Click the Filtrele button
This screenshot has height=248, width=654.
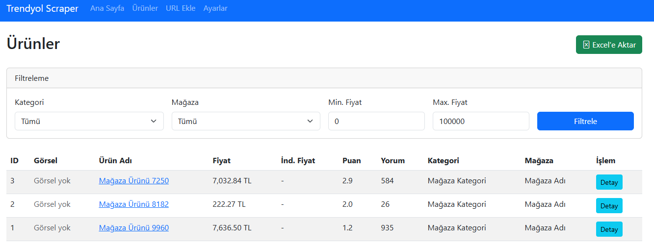585,121
